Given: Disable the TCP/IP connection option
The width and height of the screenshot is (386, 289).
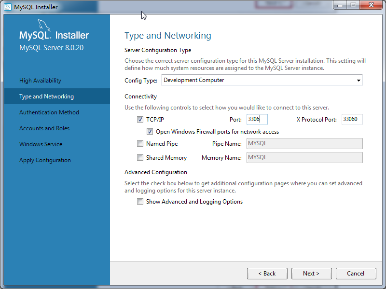Looking at the screenshot, I should pos(140,119).
